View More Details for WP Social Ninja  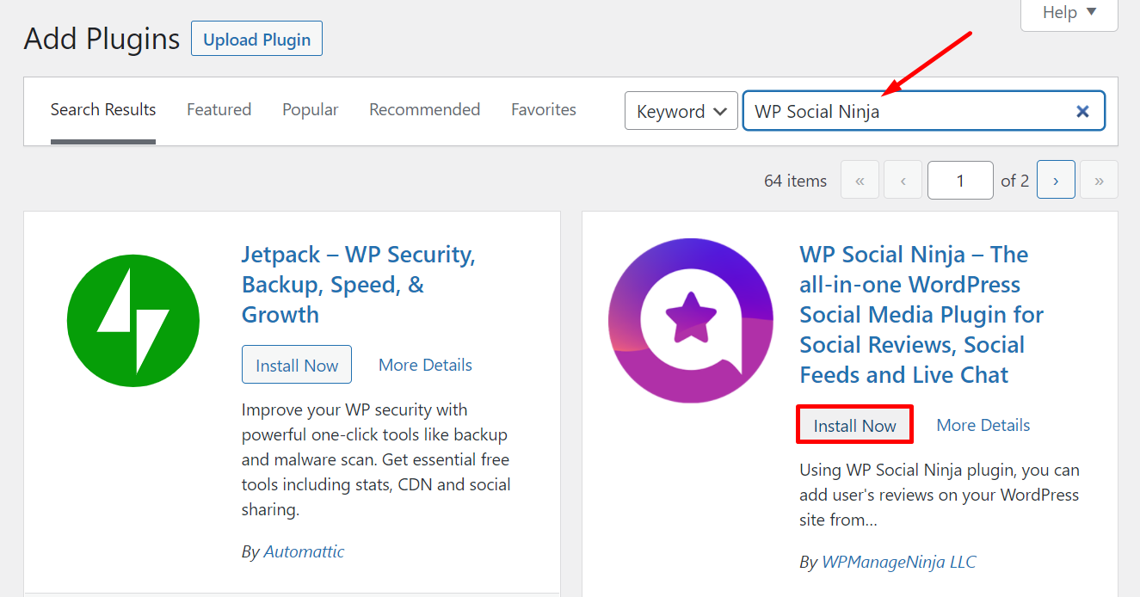983,425
